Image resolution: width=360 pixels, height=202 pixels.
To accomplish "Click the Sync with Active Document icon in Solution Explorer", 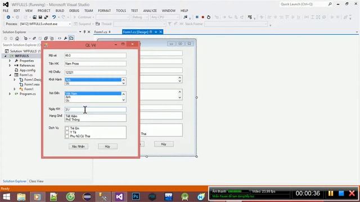I will point(34,39).
